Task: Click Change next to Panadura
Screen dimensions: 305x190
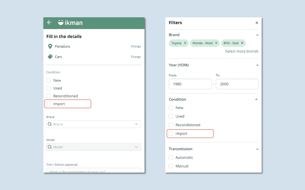Action: coord(136,46)
